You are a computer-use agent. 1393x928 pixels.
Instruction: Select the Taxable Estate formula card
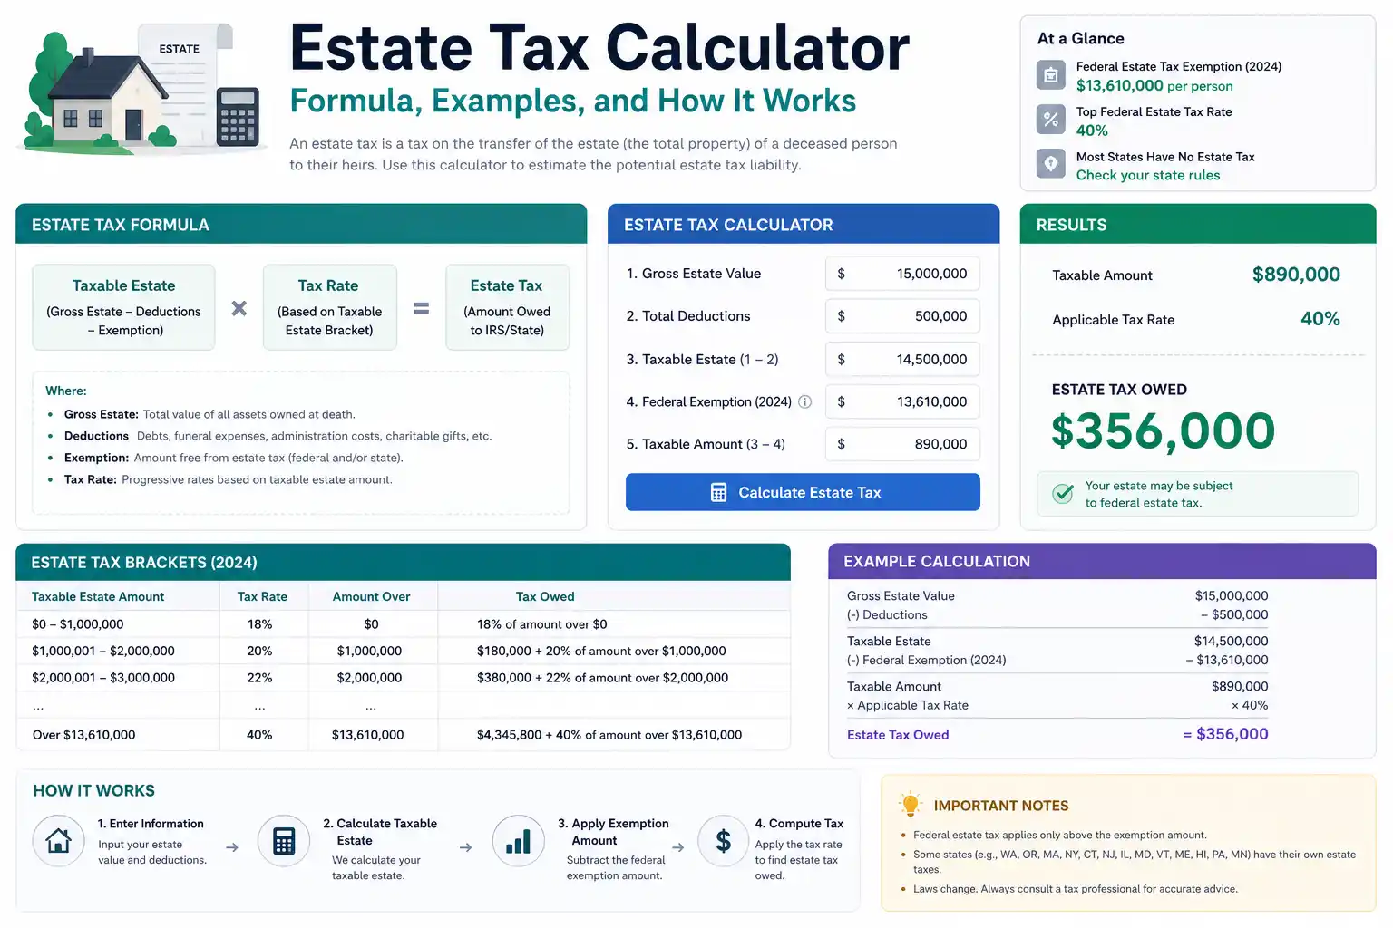pos(123,307)
